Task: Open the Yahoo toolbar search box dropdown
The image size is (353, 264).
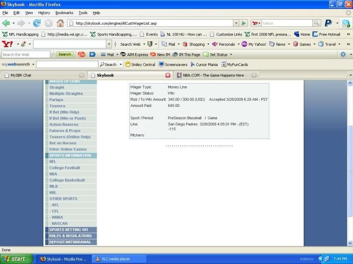Action: point(109,44)
